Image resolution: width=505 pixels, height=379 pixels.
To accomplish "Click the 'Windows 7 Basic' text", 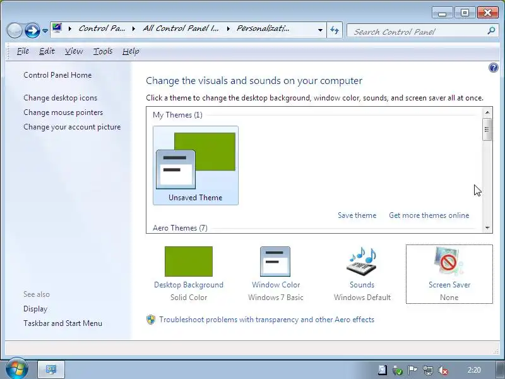I will point(276,298).
